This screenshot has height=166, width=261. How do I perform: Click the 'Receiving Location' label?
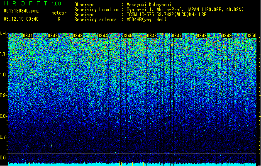point(97,10)
